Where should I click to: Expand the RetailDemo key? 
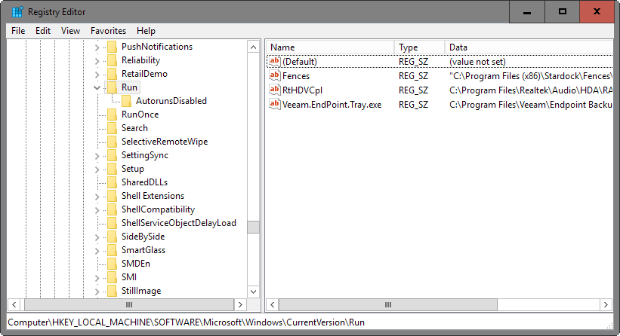[97, 75]
